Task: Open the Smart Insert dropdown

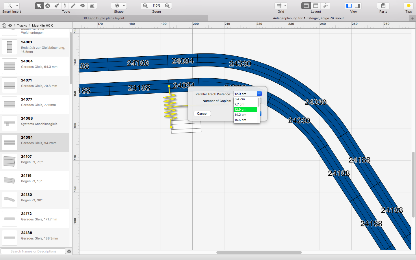Action: 12,6
